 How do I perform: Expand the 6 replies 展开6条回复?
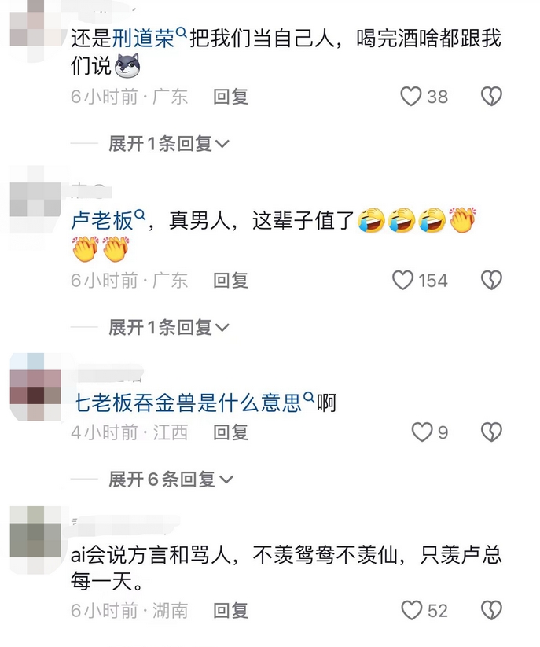[171, 479]
